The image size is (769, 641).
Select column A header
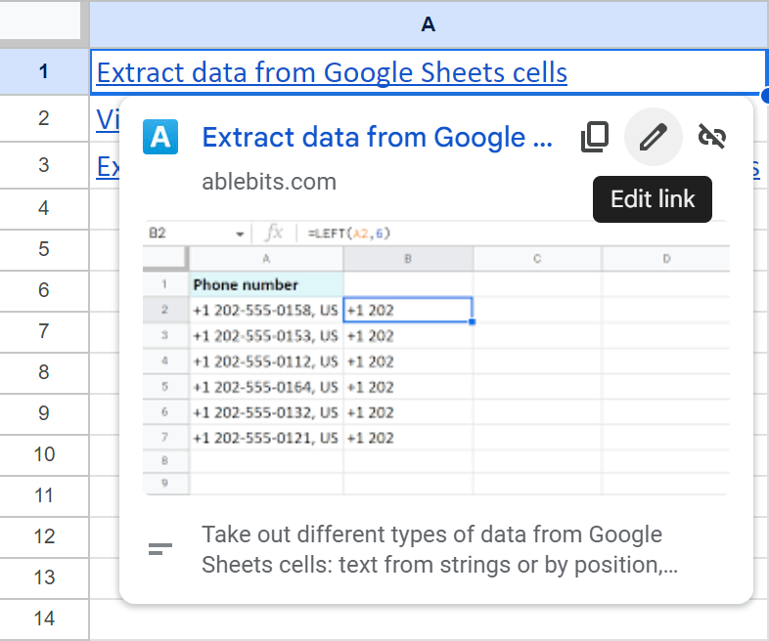[x=428, y=24]
